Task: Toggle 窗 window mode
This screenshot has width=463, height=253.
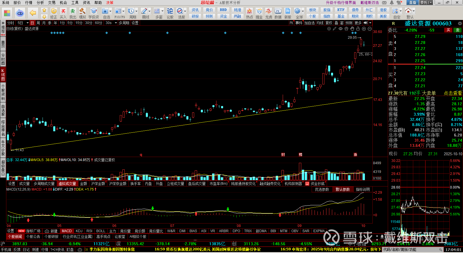Action: pos(342,23)
